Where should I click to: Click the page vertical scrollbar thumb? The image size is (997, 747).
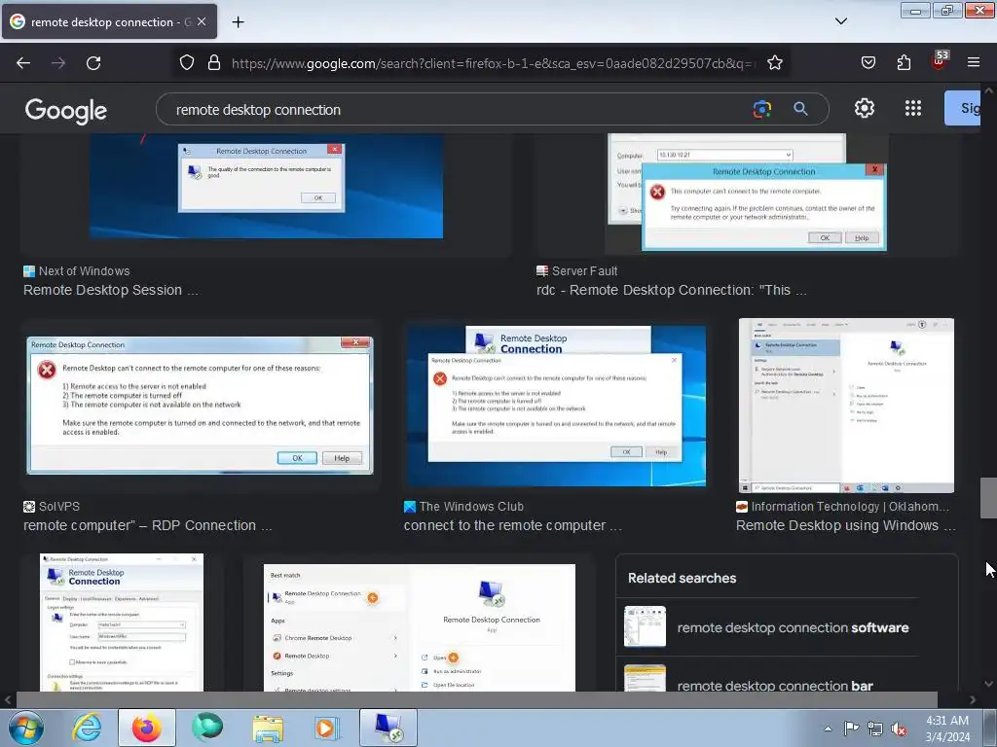[x=989, y=497]
